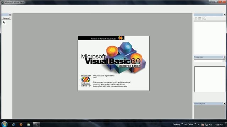Click the View Code icon in Project Explorer
This screenshot has height=127, width=227.
196,18
